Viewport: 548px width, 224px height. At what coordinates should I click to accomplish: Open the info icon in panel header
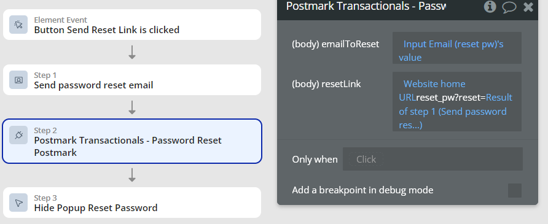[490, 6]
